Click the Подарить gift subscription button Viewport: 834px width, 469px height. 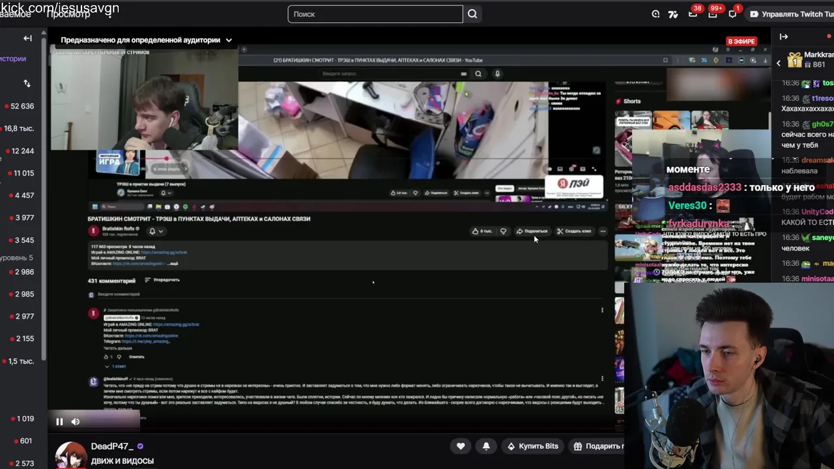point(598,446)
